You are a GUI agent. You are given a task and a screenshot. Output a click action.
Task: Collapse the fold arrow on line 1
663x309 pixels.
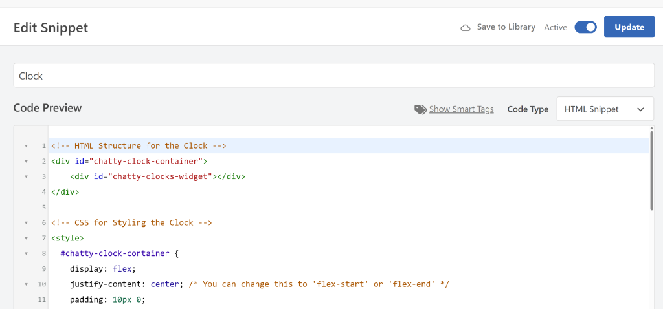(x=26, y=146)
